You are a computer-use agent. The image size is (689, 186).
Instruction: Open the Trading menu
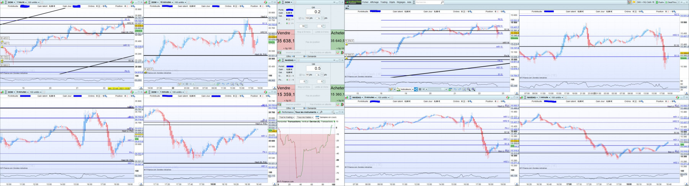[x=384, y=2]
